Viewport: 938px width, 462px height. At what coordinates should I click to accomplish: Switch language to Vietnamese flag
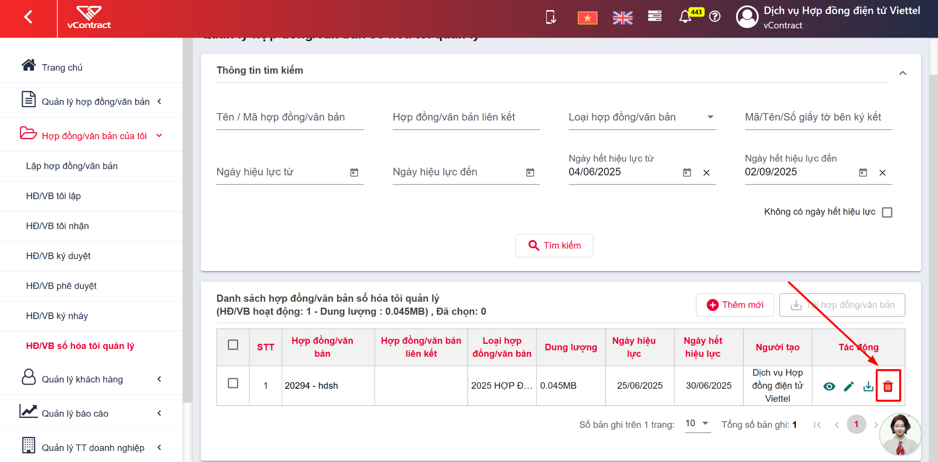point(588,18)
